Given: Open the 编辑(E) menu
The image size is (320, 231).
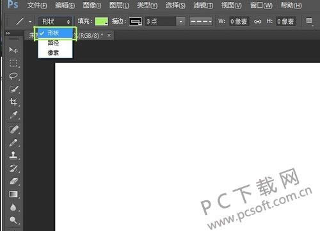Looking at the screenshot, I should [x=65, y=5].
